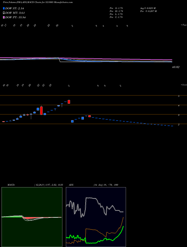This screenshot has width=187, height=247.
Task: Click the ADX (14 day) values text
Action: [106, 185]
